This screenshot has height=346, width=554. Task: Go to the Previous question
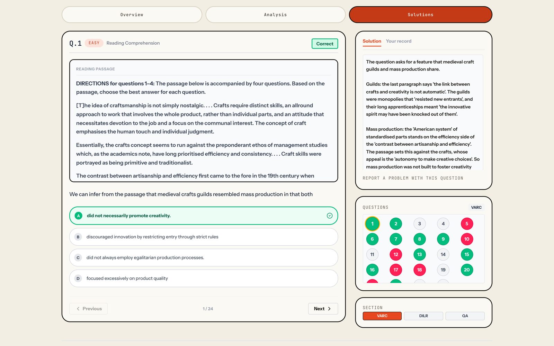(89, 309)
